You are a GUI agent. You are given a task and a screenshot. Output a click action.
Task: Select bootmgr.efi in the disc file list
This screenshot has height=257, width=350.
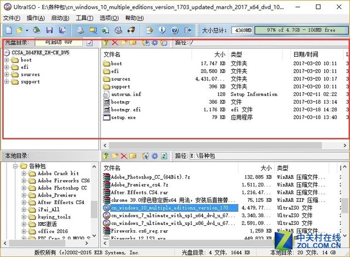pyautogui.click(x=126, y=110)
